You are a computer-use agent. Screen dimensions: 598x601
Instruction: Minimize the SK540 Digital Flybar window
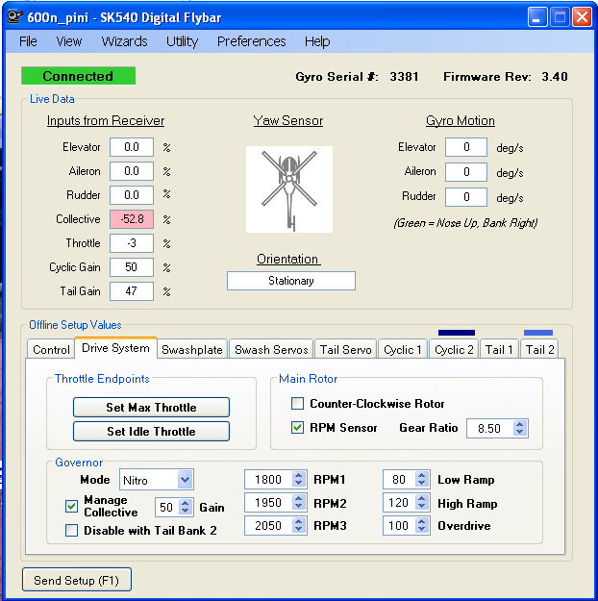537,17
